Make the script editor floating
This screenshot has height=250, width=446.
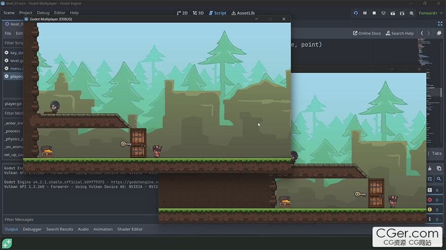click(x=439, y=33)
